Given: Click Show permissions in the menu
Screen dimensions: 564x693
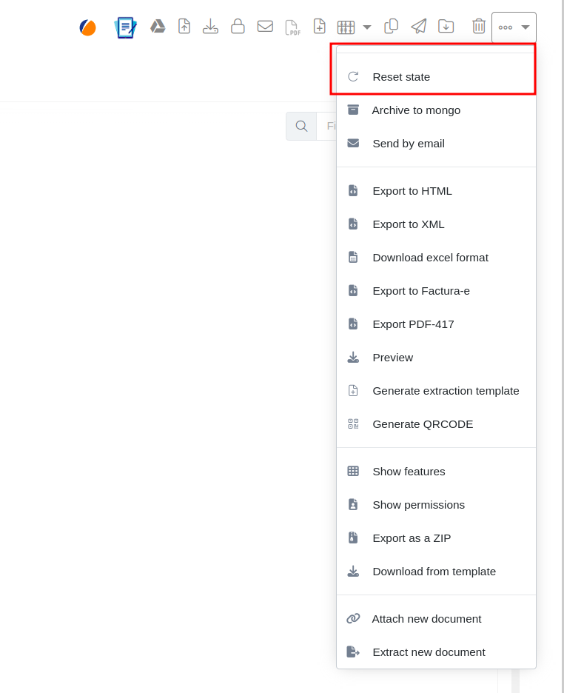Looking at the screenshot, I should click(418, 505).
